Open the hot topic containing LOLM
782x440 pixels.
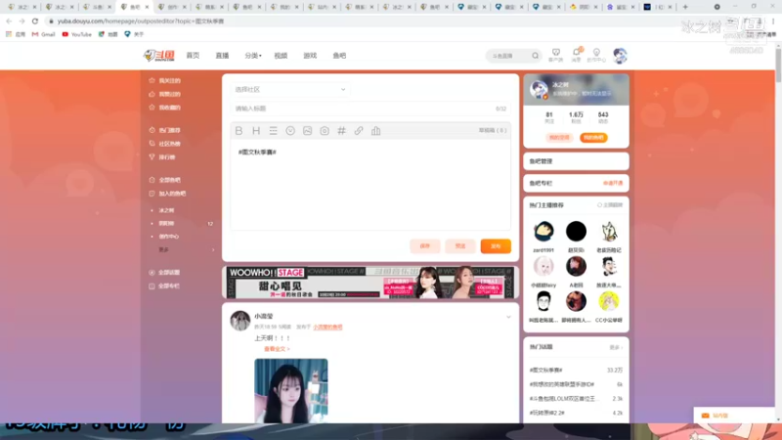pos(576,399)
